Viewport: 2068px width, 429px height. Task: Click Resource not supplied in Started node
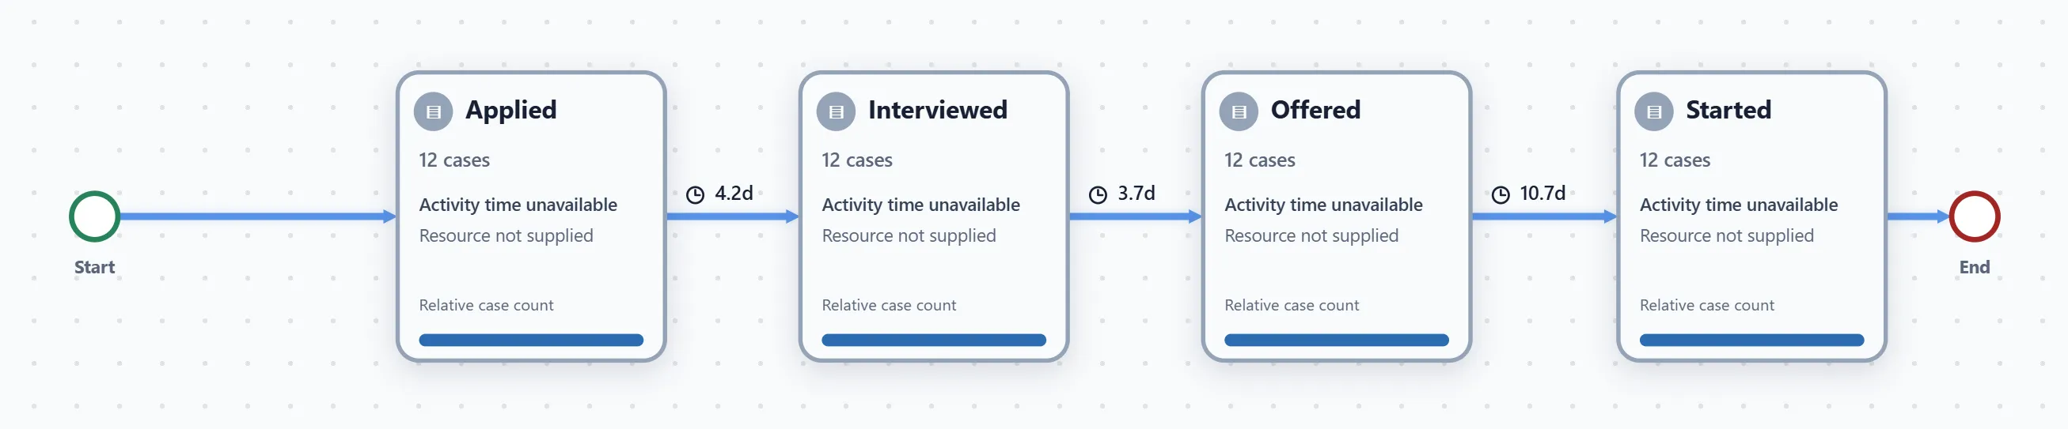pyautogui.click(x=1727, y=235)
